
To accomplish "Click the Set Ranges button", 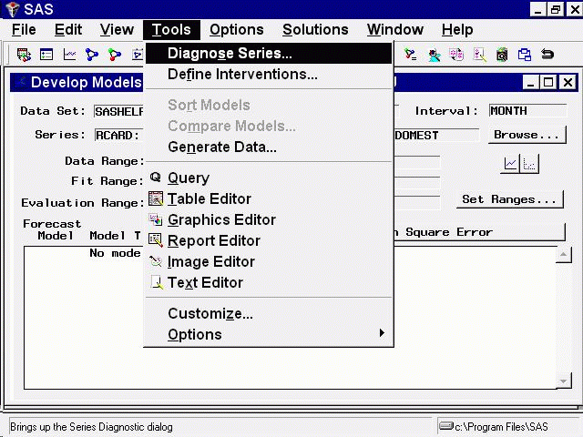I will (509, 199).
